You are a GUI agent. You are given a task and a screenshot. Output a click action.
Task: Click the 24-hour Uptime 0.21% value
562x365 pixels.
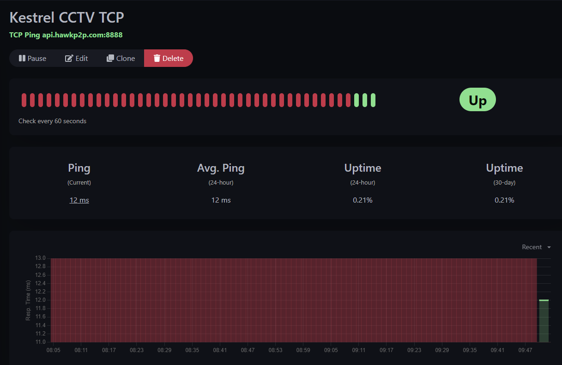pyautogui.click(x=363, y=200)
